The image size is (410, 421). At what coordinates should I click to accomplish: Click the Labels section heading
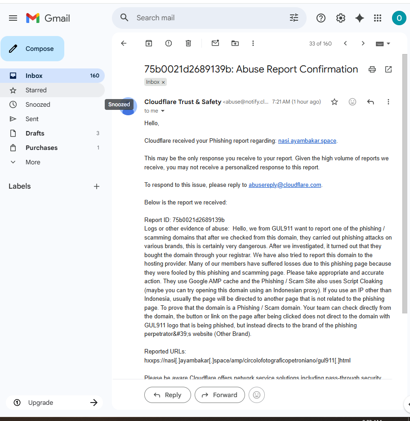tap(20, 186)
